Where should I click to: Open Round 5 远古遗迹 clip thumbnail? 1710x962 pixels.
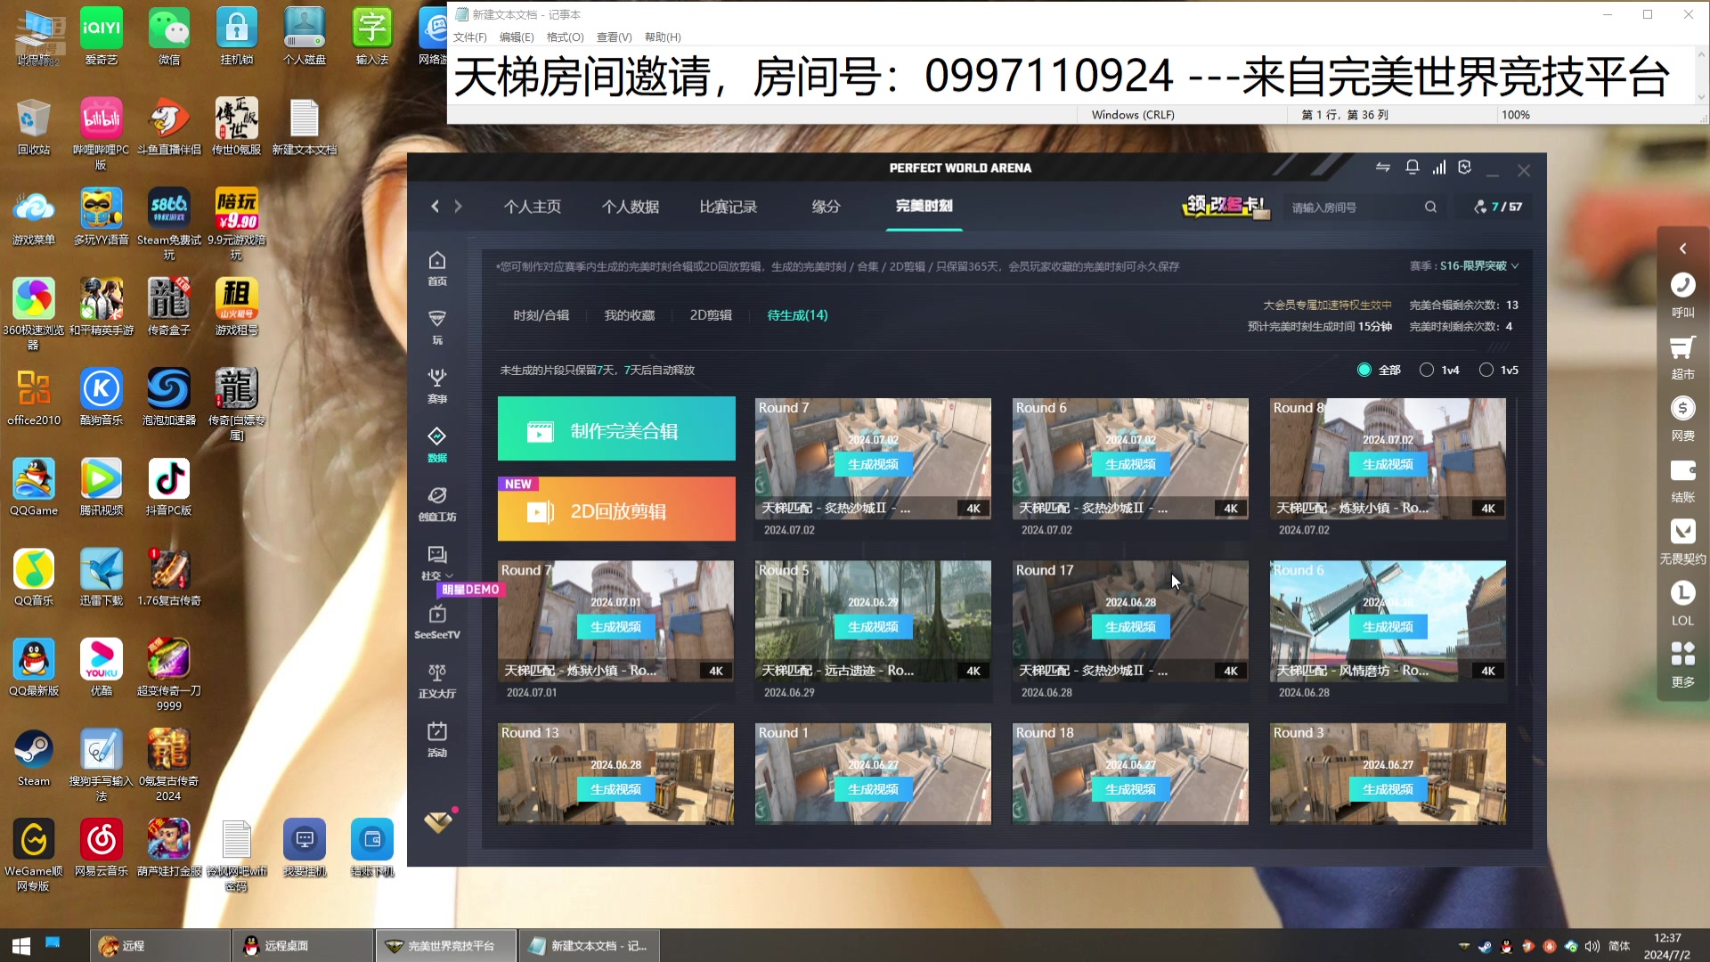(873, 621)
